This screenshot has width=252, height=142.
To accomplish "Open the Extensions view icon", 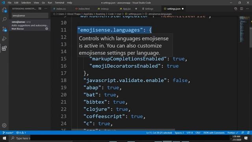I will click(4, 48).
